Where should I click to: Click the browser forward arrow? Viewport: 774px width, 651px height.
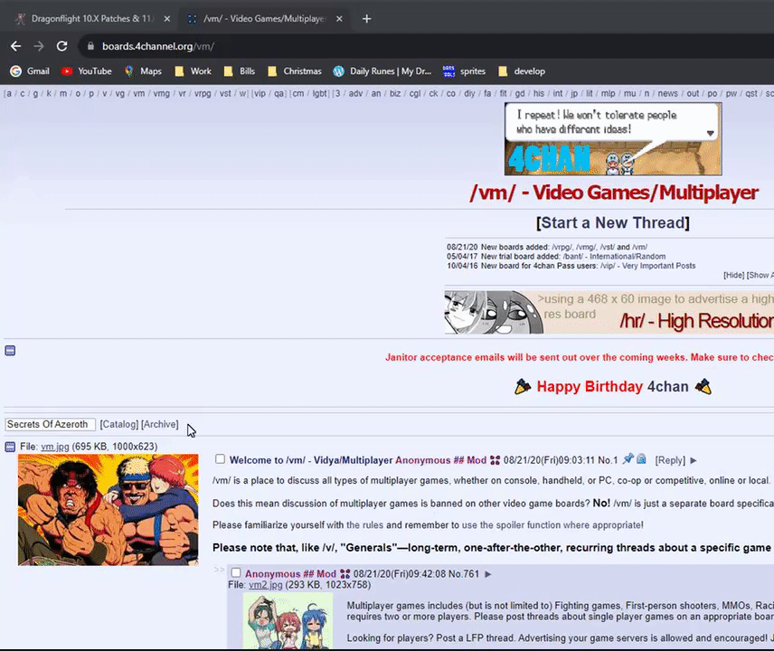click(x=39, y=46)
